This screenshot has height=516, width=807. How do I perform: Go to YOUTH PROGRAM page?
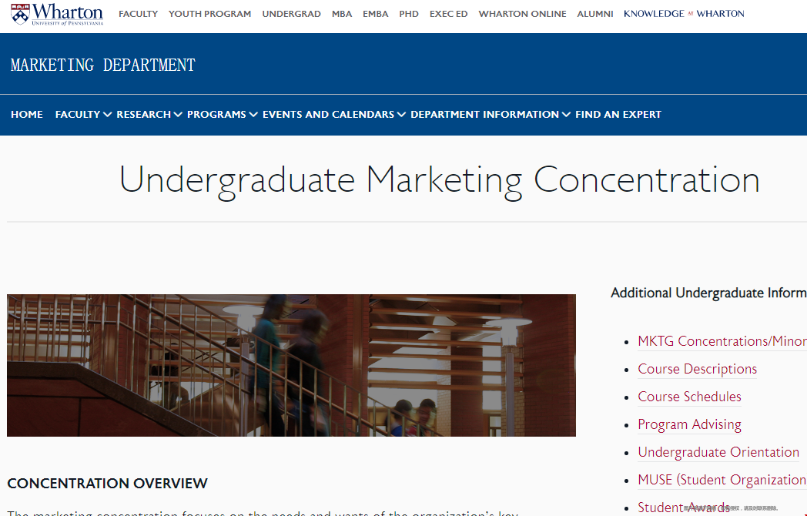pyautogui.click(x=209, y=14)
